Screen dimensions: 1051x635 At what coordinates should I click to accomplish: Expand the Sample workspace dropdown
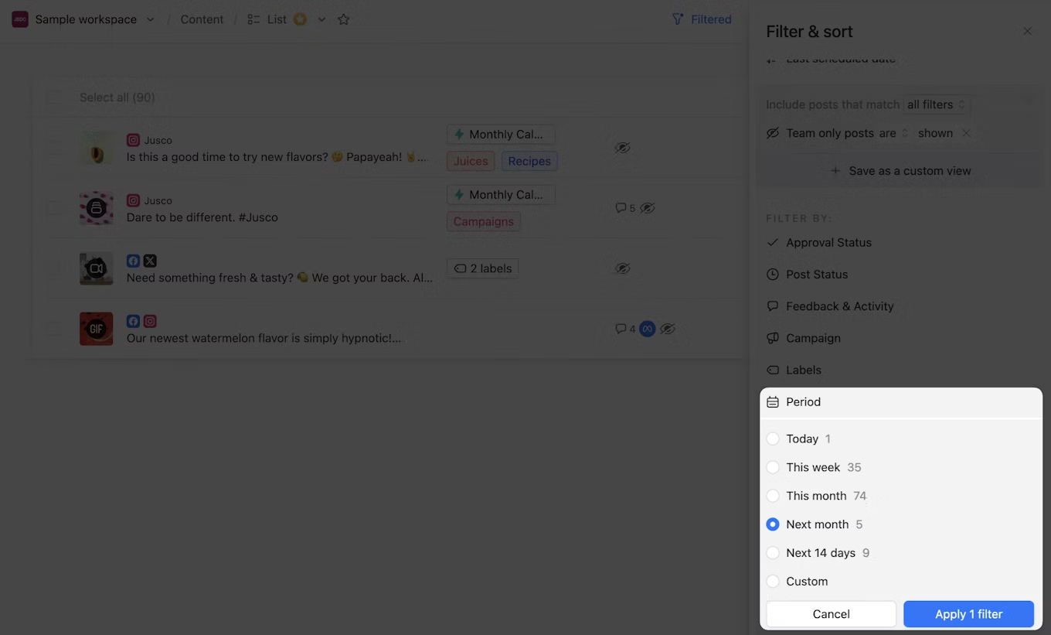(x=150, y=19)
